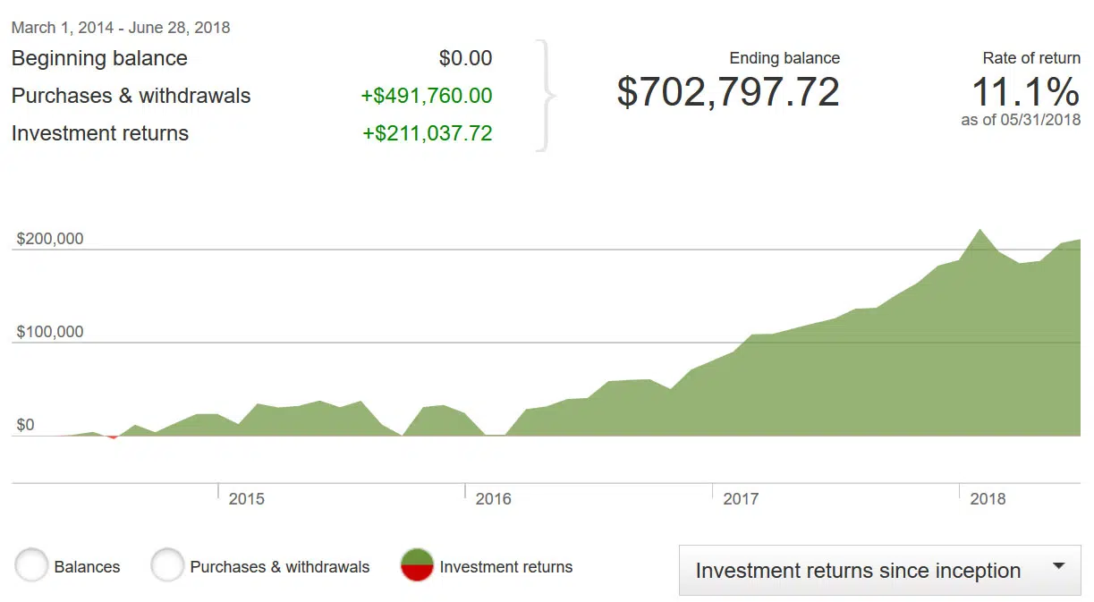This screenshot has width=1094, height=602.
Task: Select the Purchases & withdrawals radio button
Action: point(167,566)
